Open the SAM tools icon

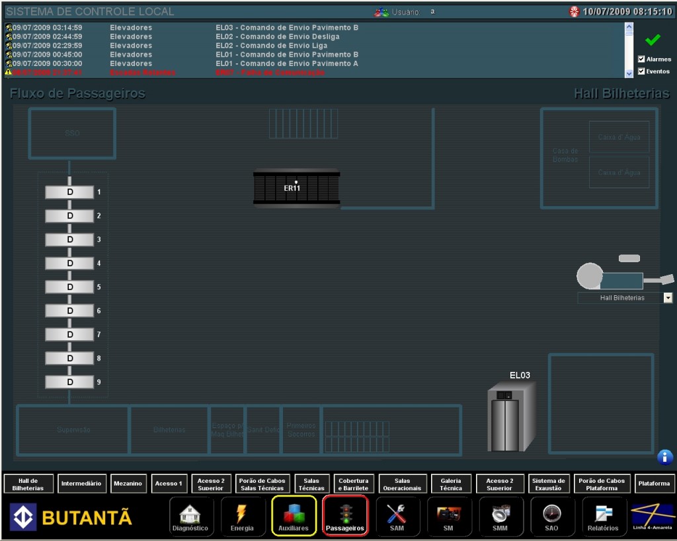tap(397, 517)
